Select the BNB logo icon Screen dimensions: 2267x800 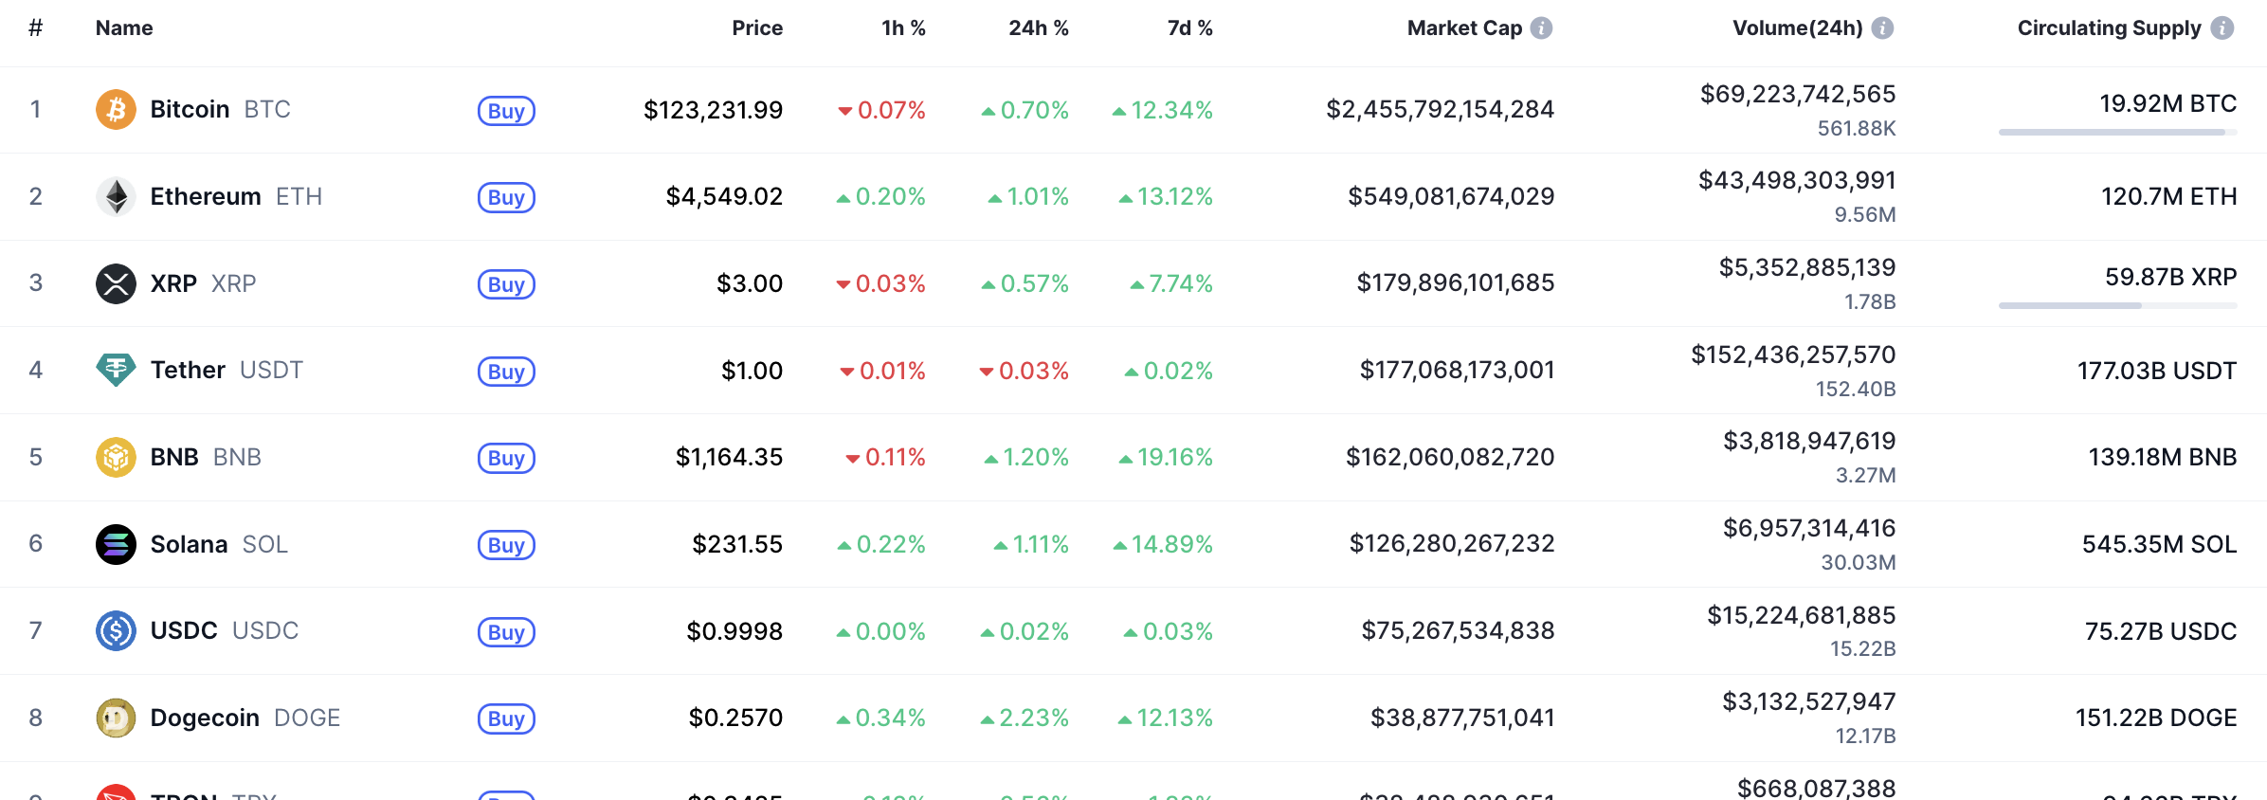[x=116, y=457]
